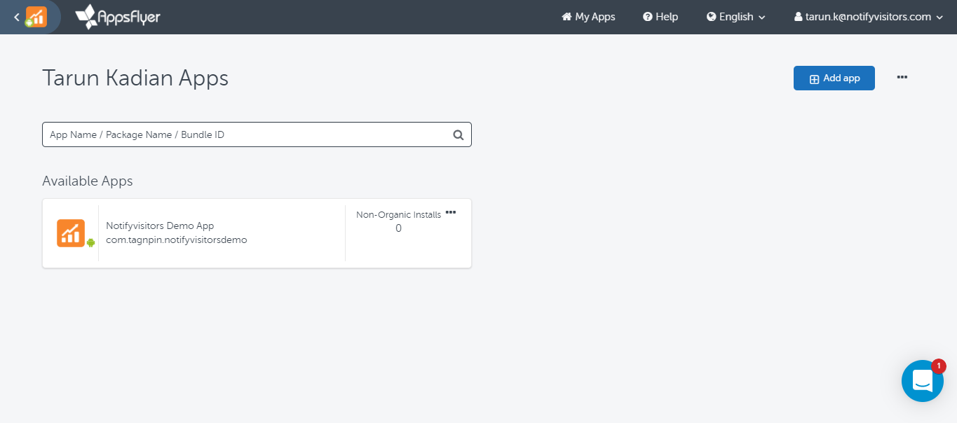Click the AppsFlyer logo
The height and width of the screenshot is (423, 957).
click(x=118, y=17)
